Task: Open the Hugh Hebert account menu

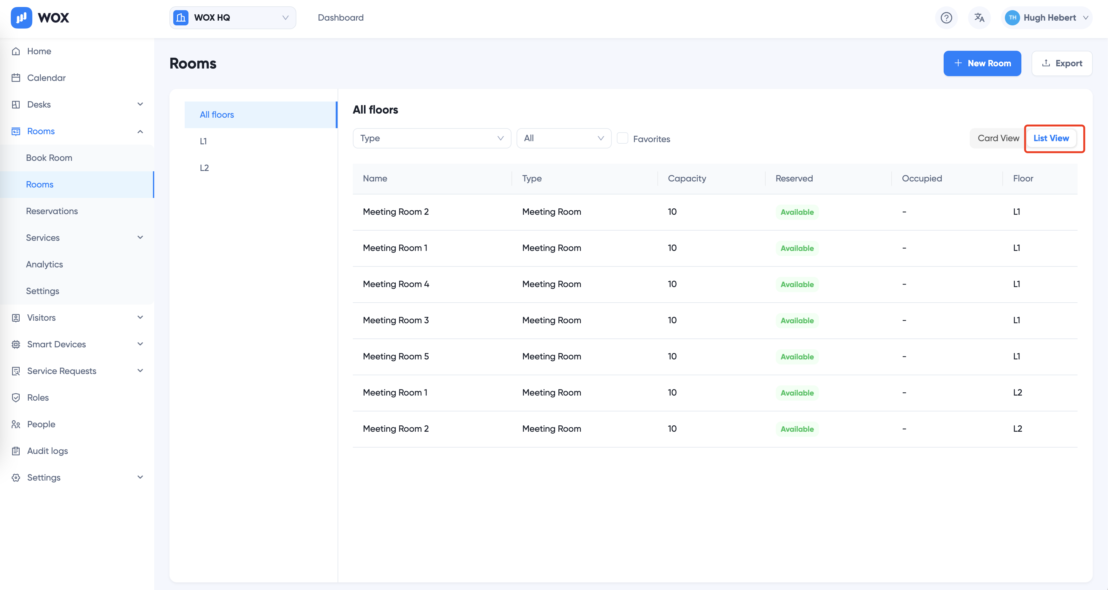Action: (x=1046, y=18)
